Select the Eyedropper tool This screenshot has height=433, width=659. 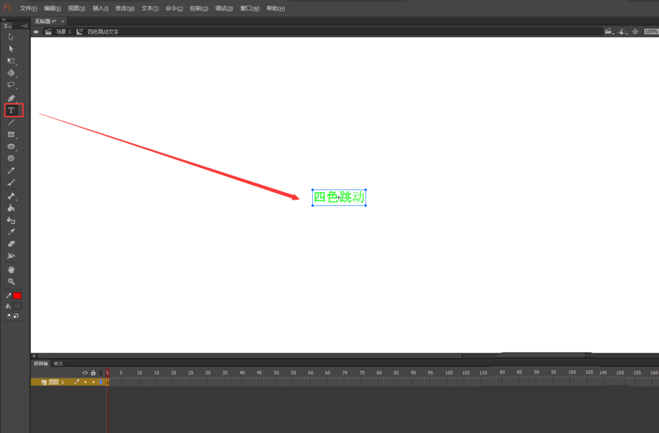[11, 231]
